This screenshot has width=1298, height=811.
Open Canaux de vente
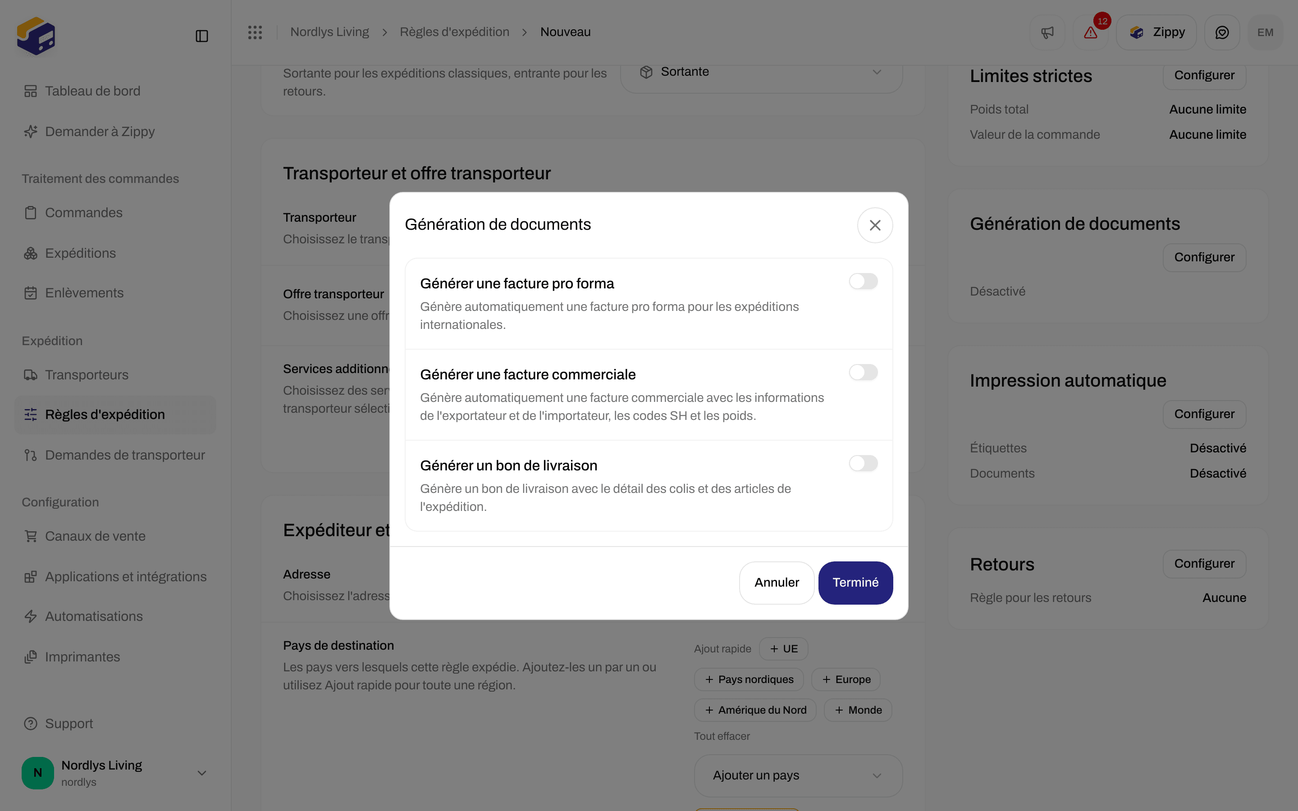pyautogui.click(x=115, y=536)
